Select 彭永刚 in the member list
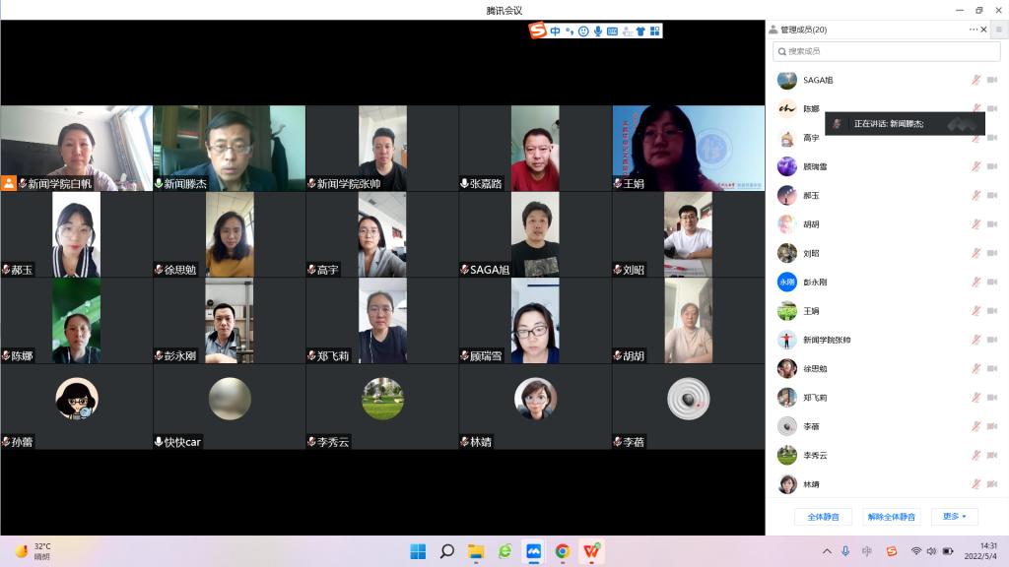This screenshot has height=567, width=1009. click(814, 283)
